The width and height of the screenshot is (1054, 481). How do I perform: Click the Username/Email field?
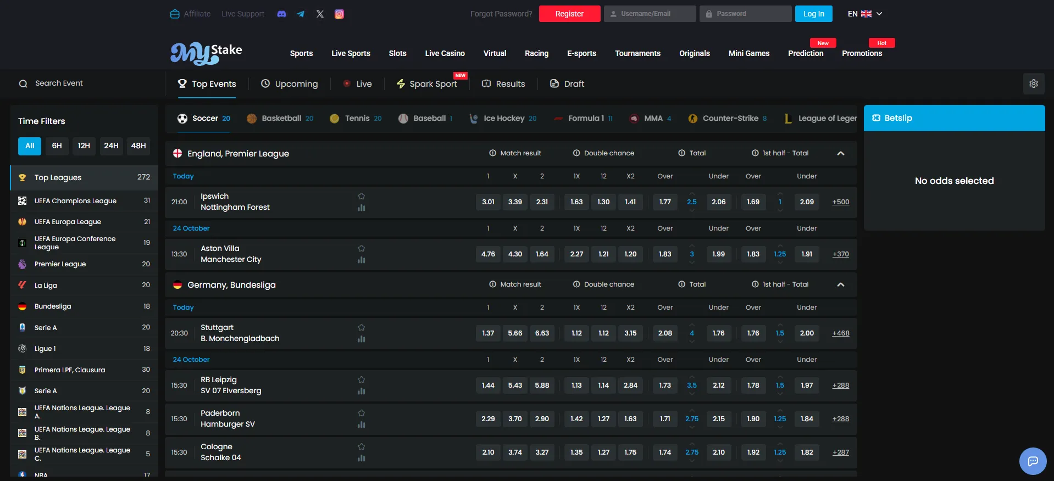(650, 14)
